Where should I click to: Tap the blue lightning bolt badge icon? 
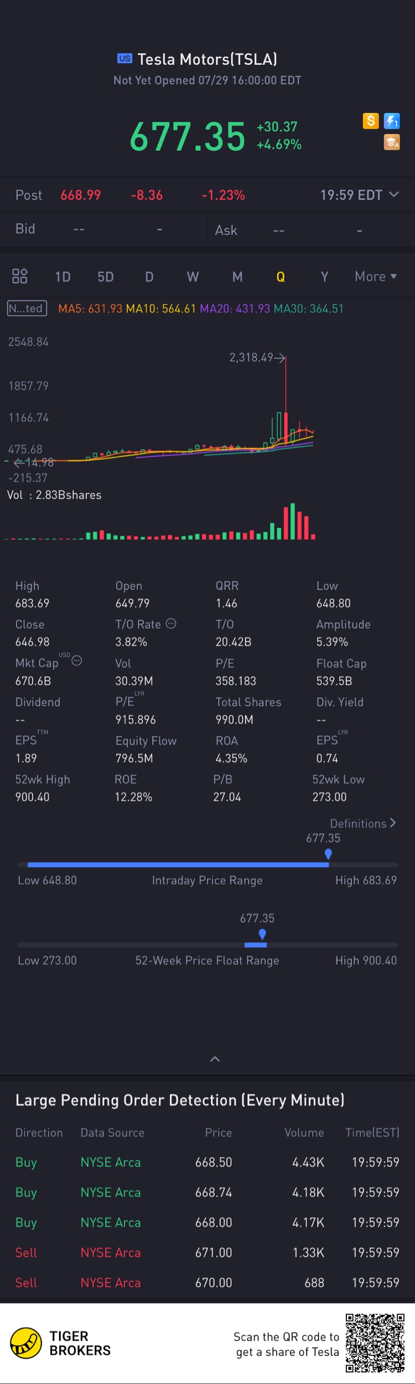point(392,121)
